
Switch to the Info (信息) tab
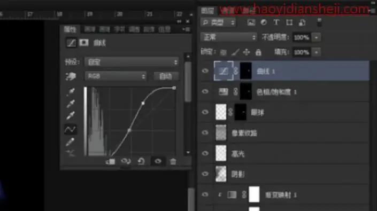pos(165,29)
